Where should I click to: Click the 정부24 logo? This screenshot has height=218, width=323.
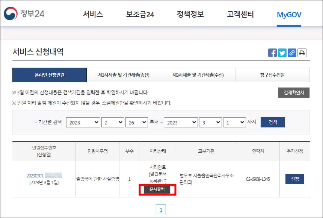(x=24, y=13)
